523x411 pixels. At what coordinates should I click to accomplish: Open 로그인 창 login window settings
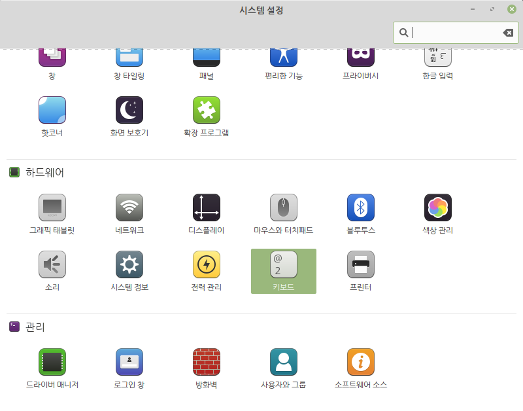coord(129,362)
